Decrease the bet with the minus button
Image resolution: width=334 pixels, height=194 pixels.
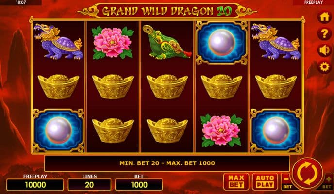coord(286,181)
